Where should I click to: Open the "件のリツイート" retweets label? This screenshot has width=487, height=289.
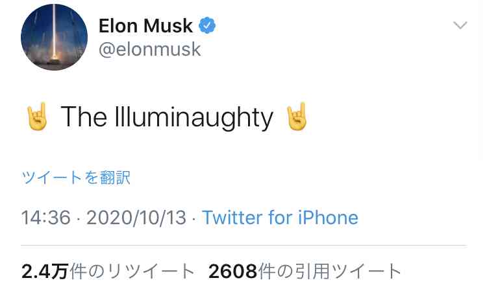click(x=132, y=272)
